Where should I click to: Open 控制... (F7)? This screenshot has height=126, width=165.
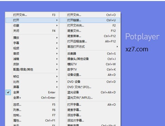pos(32,115)
